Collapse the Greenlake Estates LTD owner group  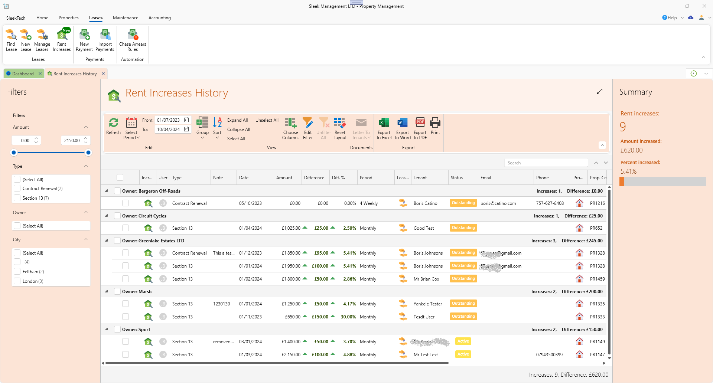107,240
